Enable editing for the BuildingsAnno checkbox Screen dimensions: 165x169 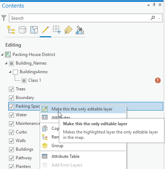(x=15, y=72)
